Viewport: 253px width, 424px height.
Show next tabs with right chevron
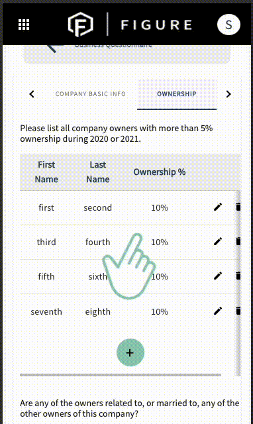(228, 94)
